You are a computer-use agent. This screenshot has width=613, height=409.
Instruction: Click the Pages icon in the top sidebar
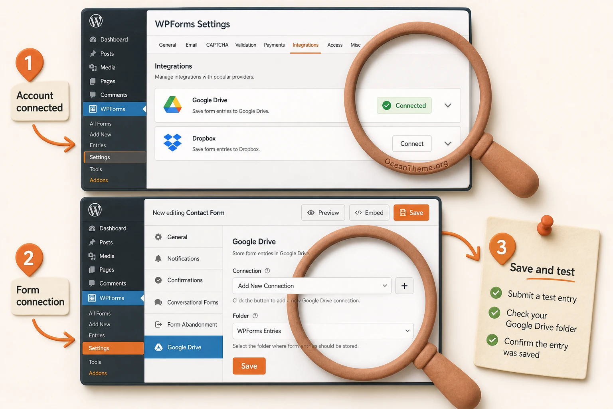pos(93,81)
